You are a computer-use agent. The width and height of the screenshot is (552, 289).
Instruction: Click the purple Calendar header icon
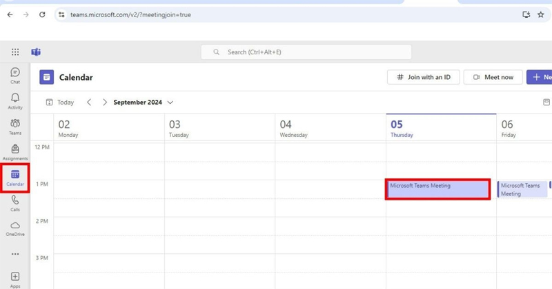click(x=46, y=77)
